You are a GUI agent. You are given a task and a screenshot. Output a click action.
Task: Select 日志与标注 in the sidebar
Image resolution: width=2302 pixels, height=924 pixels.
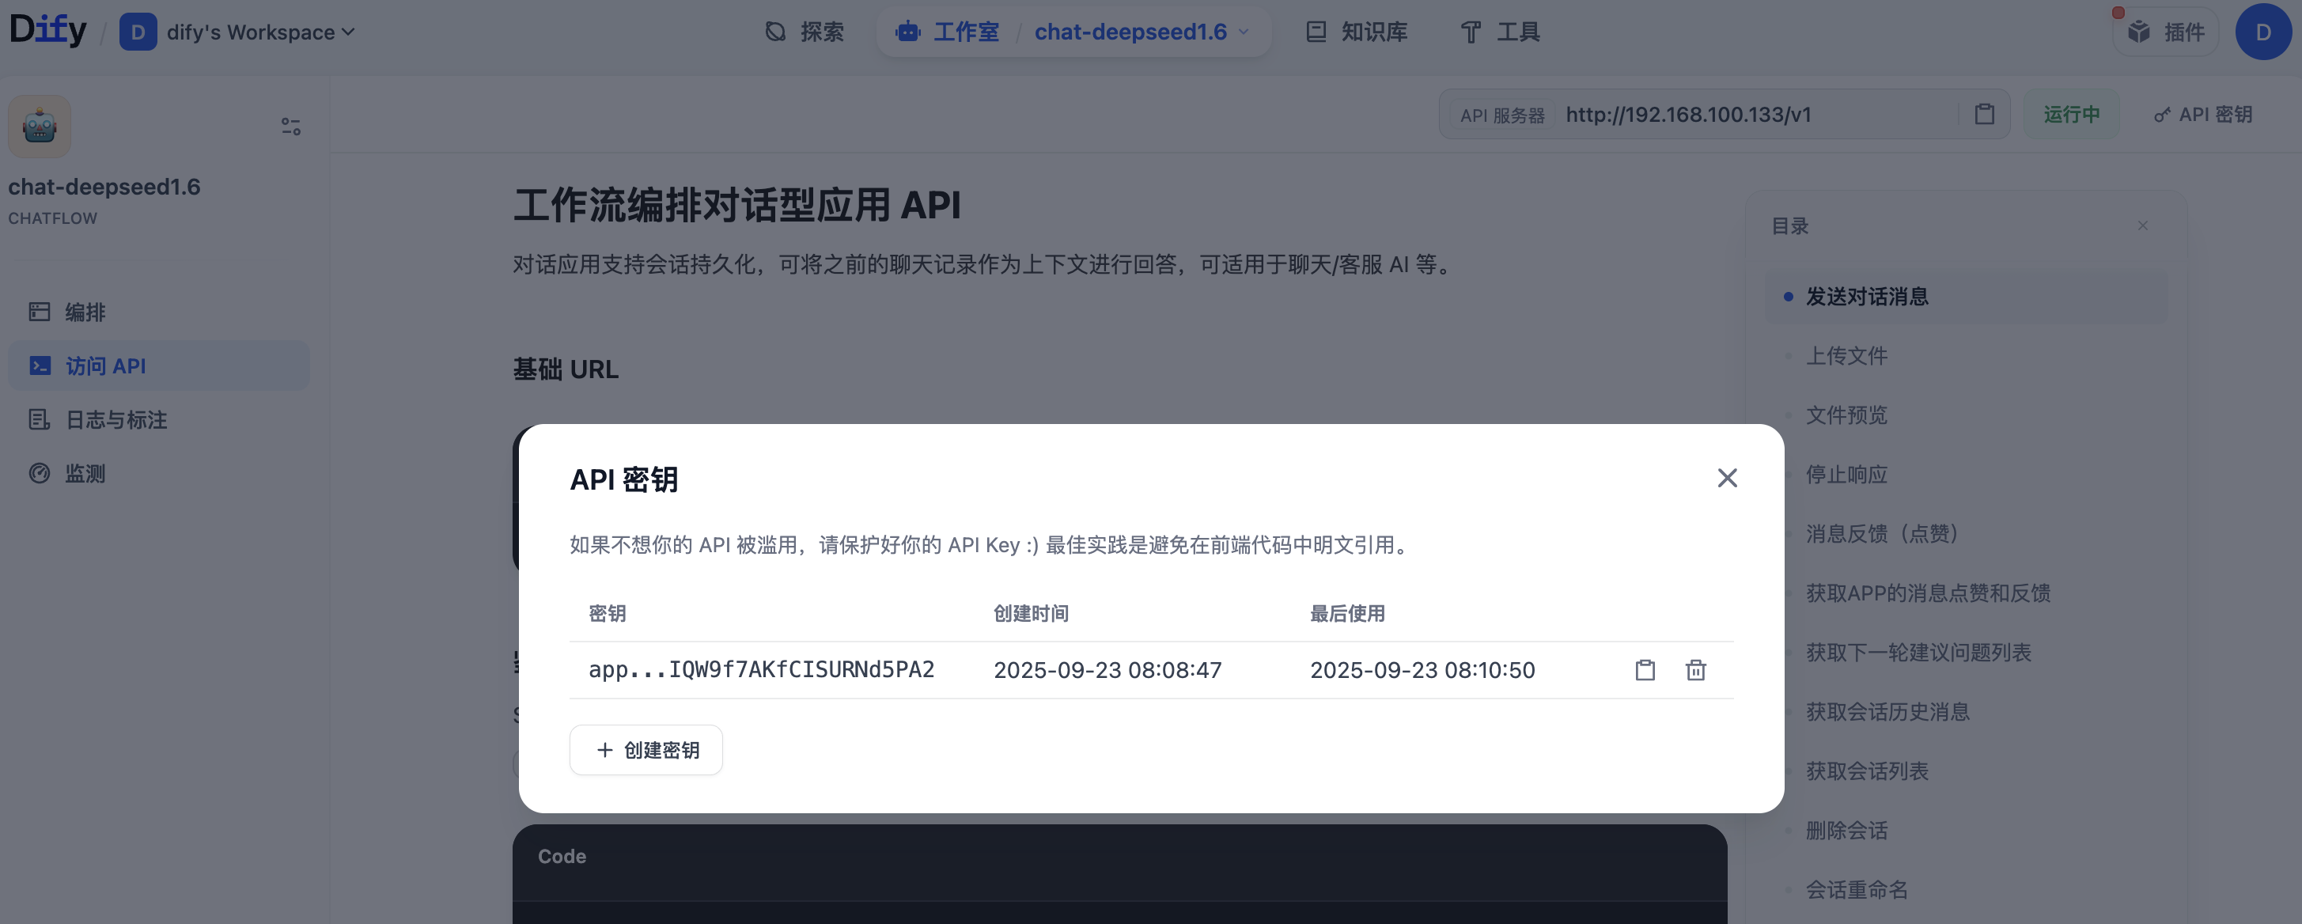[x=115, y=420]
